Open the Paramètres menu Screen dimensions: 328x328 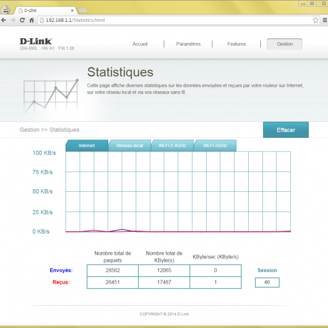coord(188,44)
